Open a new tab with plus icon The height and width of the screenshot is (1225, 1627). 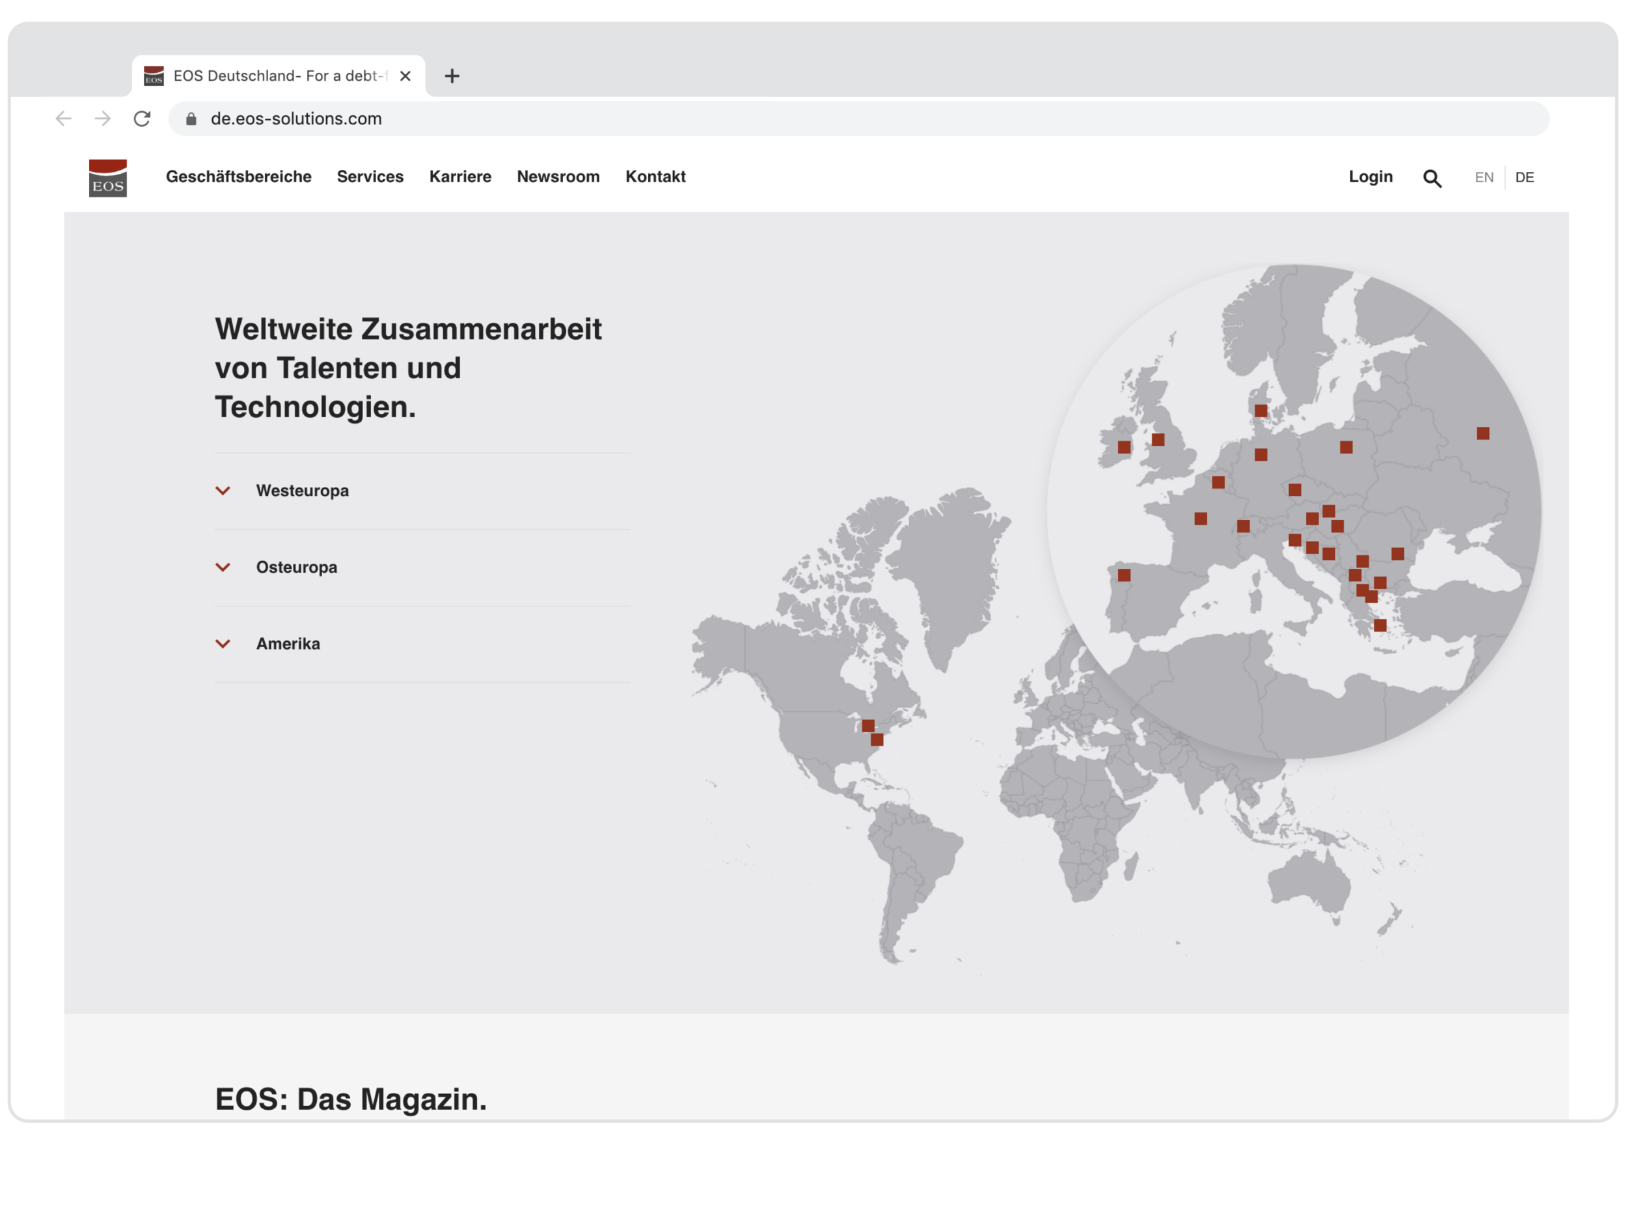(452, 76)
